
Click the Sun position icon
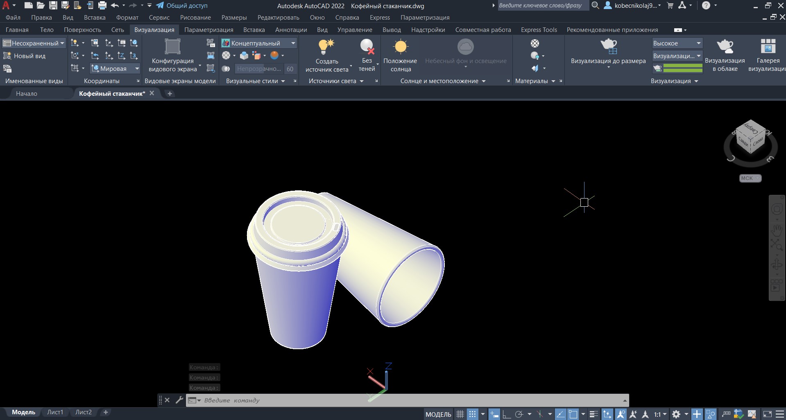tap(400, 47)
